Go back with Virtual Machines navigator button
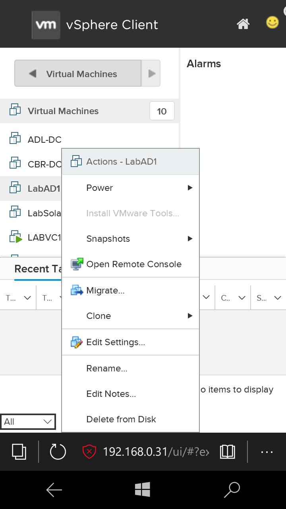This screenshot has width=286, height=509. coord(78,73)
